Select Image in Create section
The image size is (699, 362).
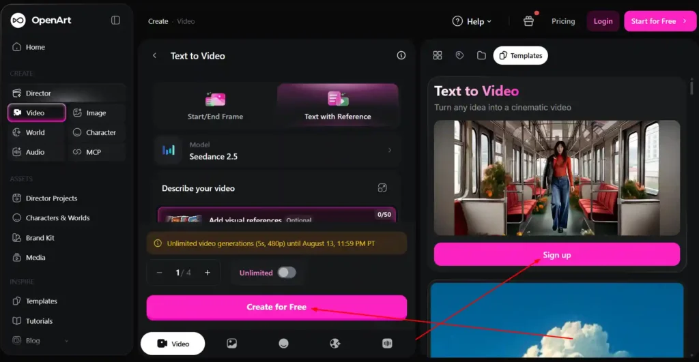(x=97, y=112)
